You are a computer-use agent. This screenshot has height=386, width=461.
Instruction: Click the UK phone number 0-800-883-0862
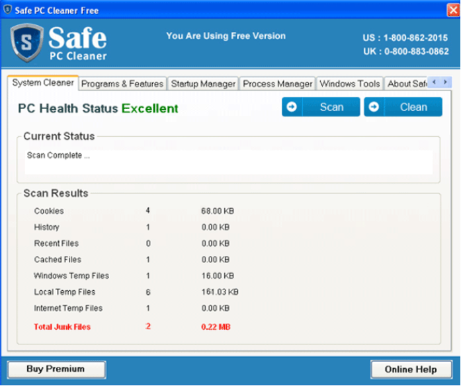(x=417, y=52)
